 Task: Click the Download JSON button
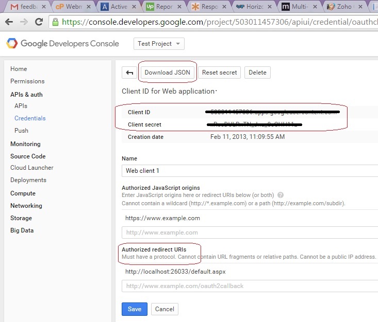167,73
